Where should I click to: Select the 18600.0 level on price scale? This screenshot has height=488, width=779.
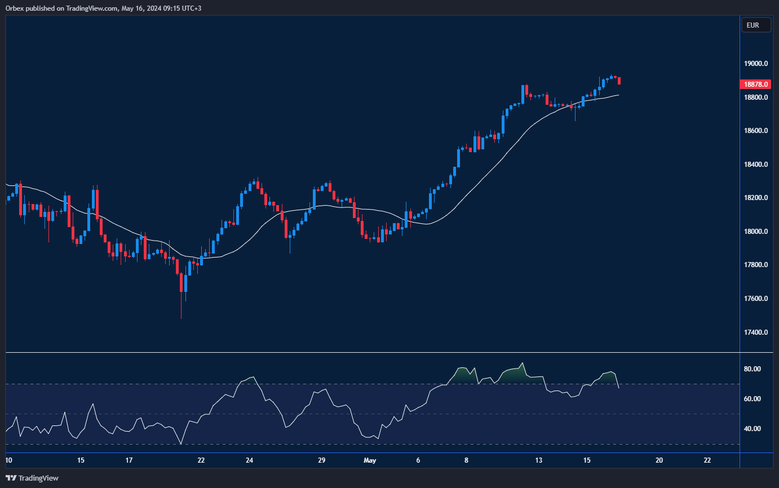point(756,131)
